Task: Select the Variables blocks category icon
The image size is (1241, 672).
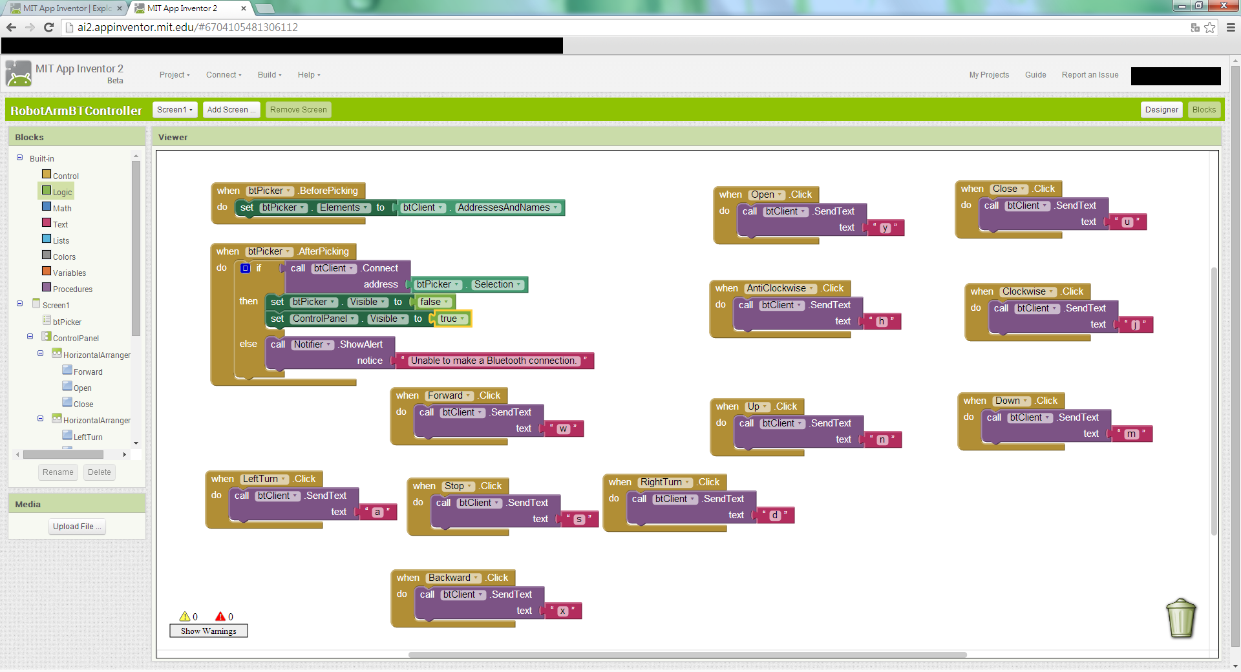Action: pyautogui.click(x=47, y=271)
